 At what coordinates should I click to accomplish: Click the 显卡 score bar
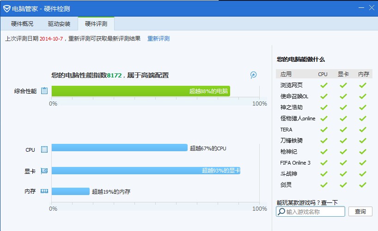(146, 171)
